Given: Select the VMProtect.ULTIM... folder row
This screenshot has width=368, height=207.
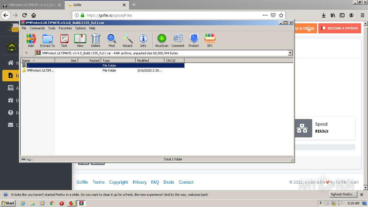Looking at the screenshot, I should 103,70.
